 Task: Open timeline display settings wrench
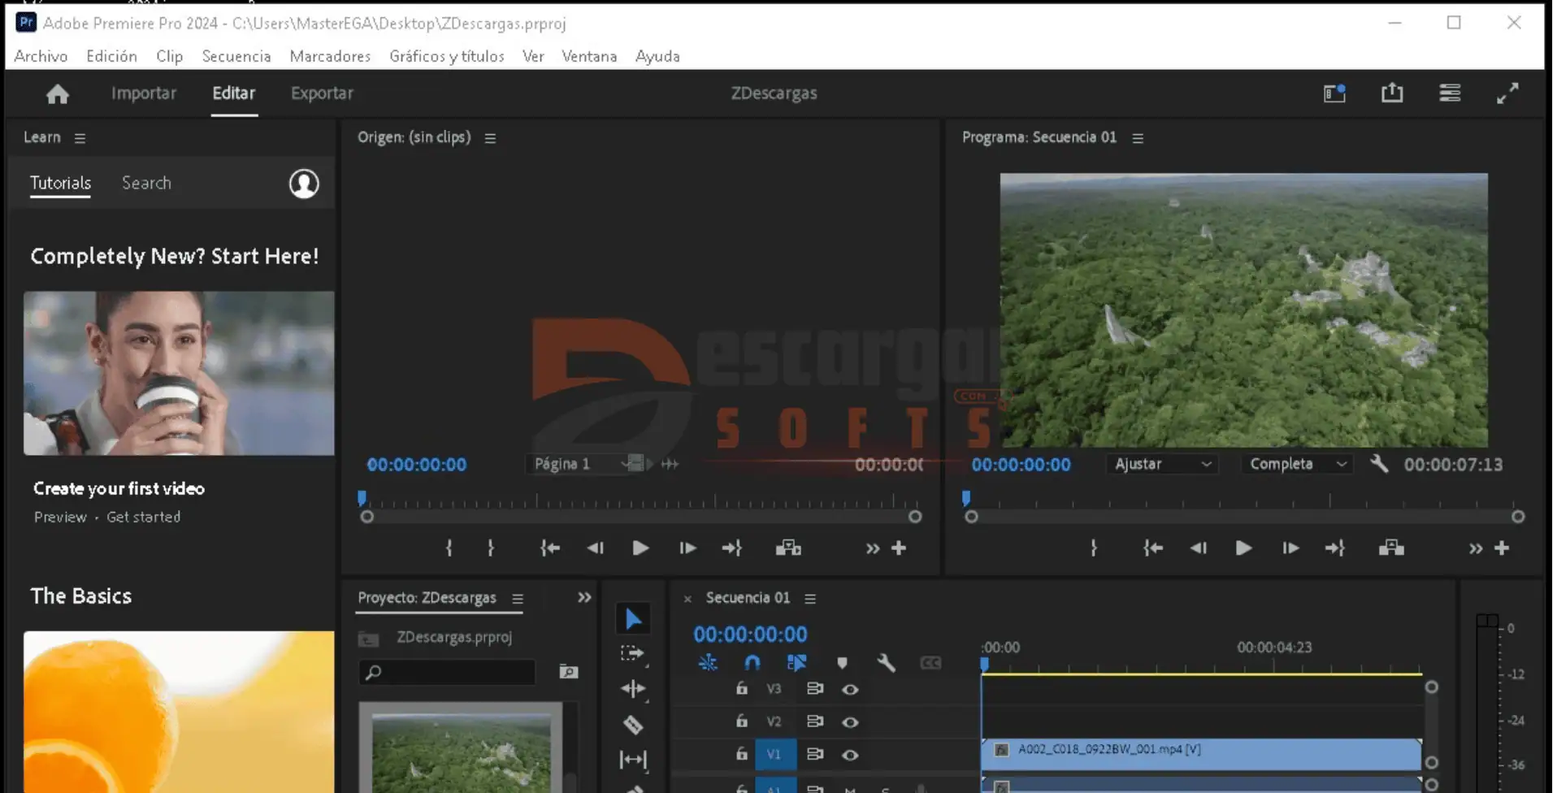(886, 663)
